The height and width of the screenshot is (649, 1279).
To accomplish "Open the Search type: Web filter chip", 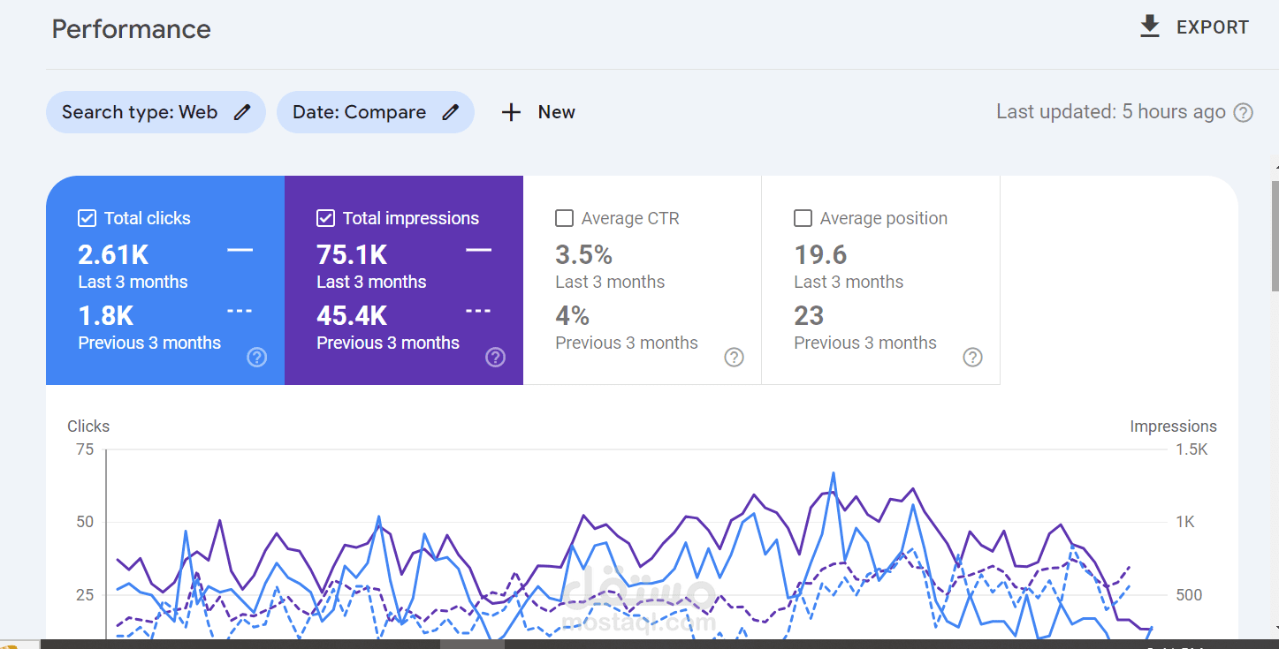I will 156,112.
